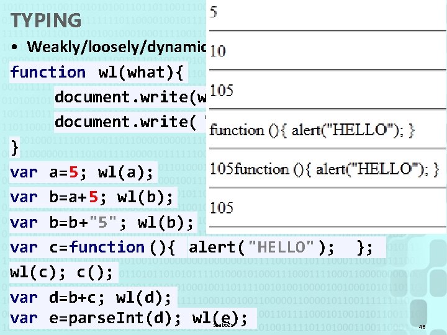Viewport: 447px width, 335px height.
Task: Click the last '105' output at the panel bottom
Action: point(222,208)
